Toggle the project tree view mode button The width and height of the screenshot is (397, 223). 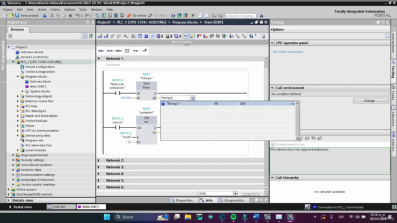[x=85, y=36]
